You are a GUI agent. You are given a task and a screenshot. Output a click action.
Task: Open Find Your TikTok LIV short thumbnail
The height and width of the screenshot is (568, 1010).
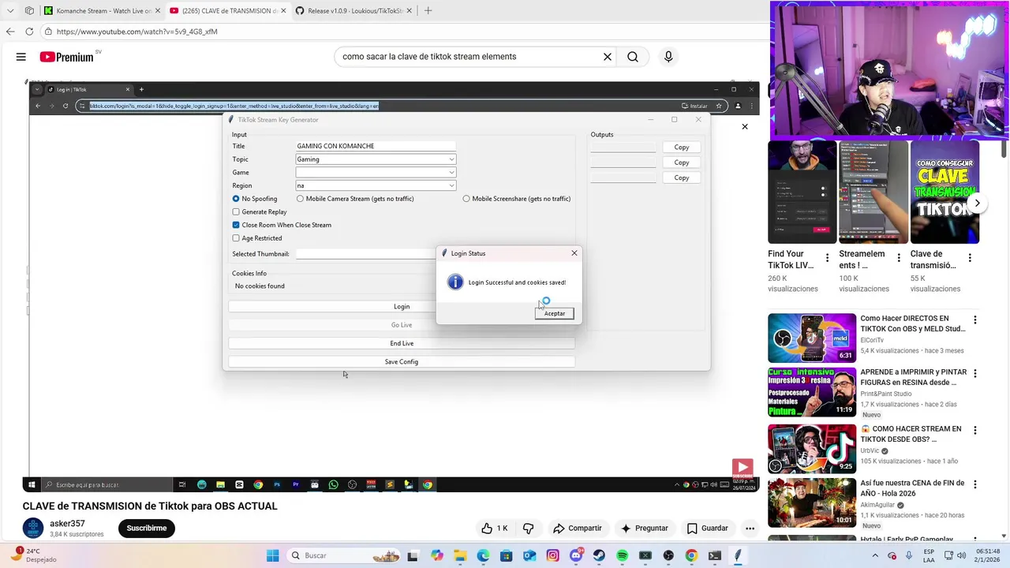[802, 192]
